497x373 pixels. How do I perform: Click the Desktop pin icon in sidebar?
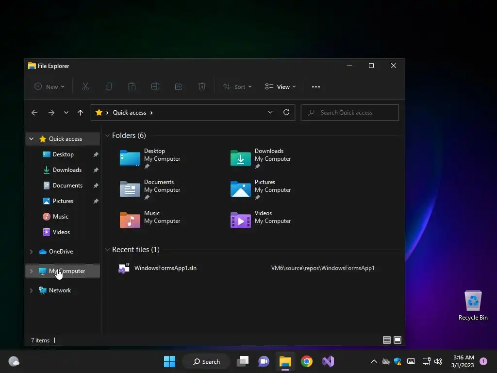[96, 154]
